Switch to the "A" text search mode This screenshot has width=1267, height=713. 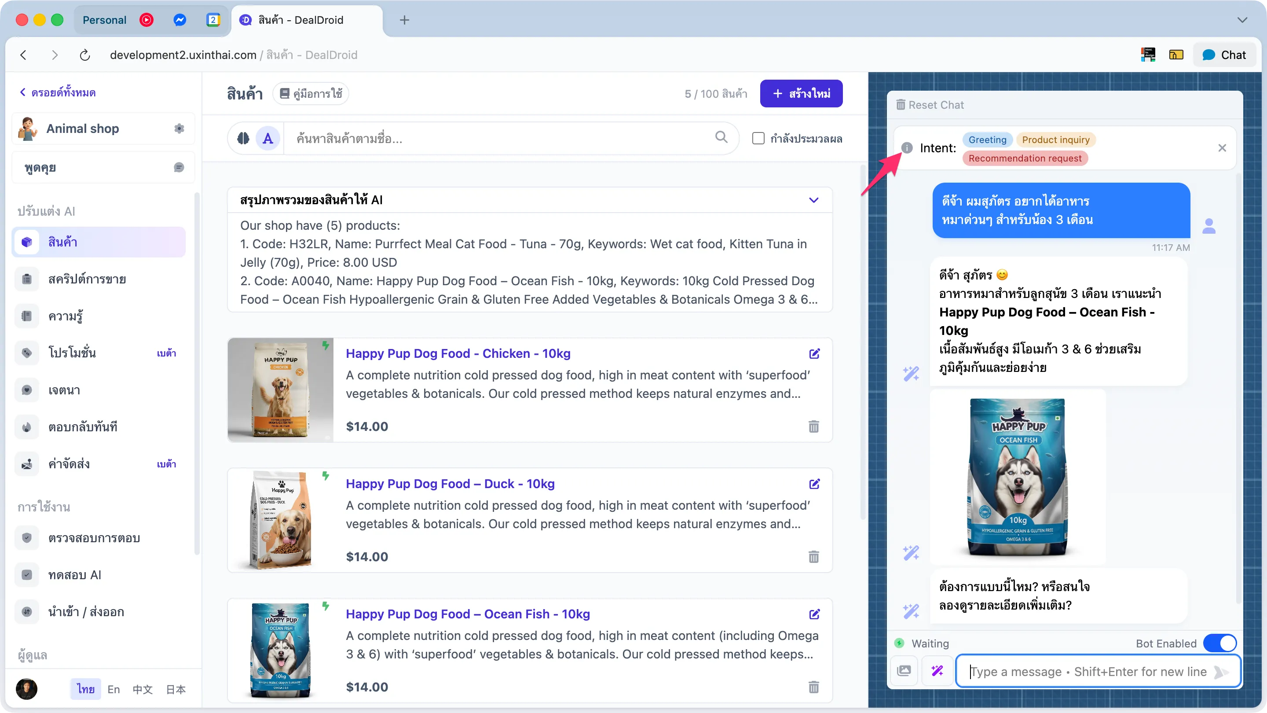[x=267, y=138]
